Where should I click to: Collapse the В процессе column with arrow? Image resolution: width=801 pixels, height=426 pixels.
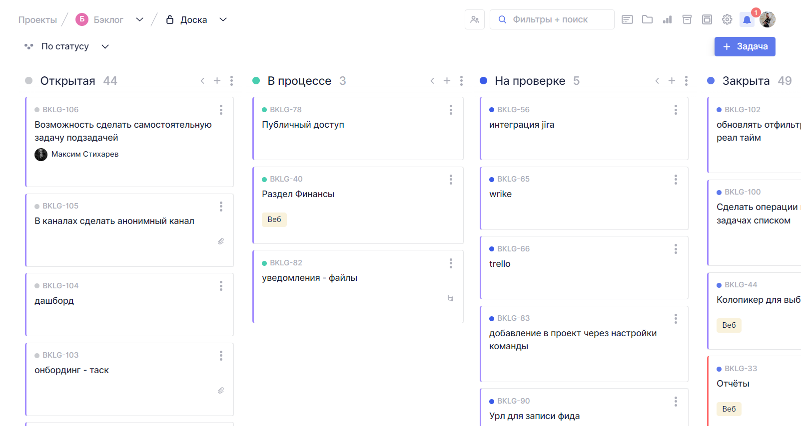click(432, 81)
